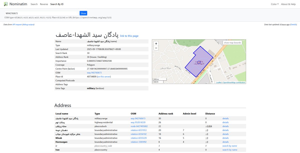Viewport: 300px width, 153px height.
Task: Click the ~0.004 distance value
Action: click(x=208, y=126)
